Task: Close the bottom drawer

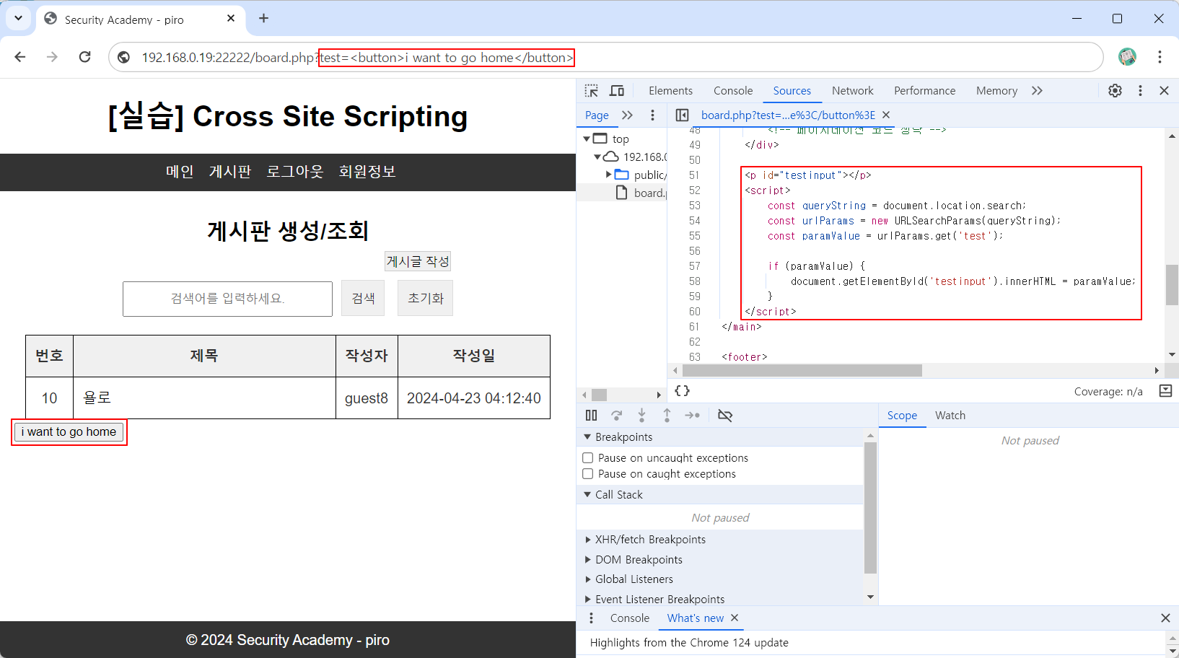Action: point(1165,618)
